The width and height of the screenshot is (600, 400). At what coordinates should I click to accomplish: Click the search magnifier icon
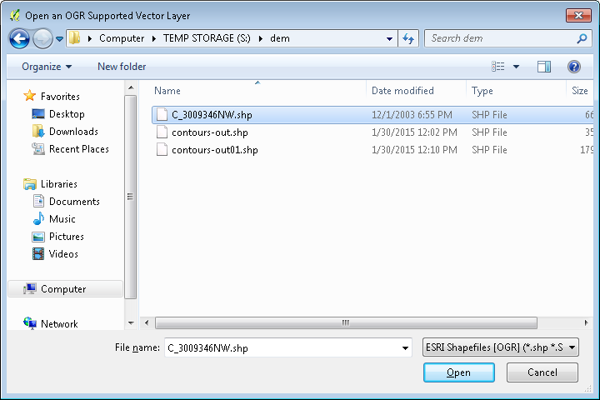click(582, 38)
